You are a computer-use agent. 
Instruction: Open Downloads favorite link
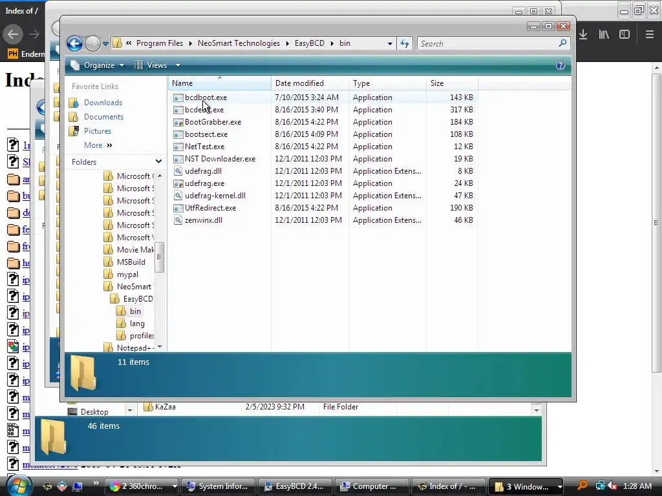103,103
